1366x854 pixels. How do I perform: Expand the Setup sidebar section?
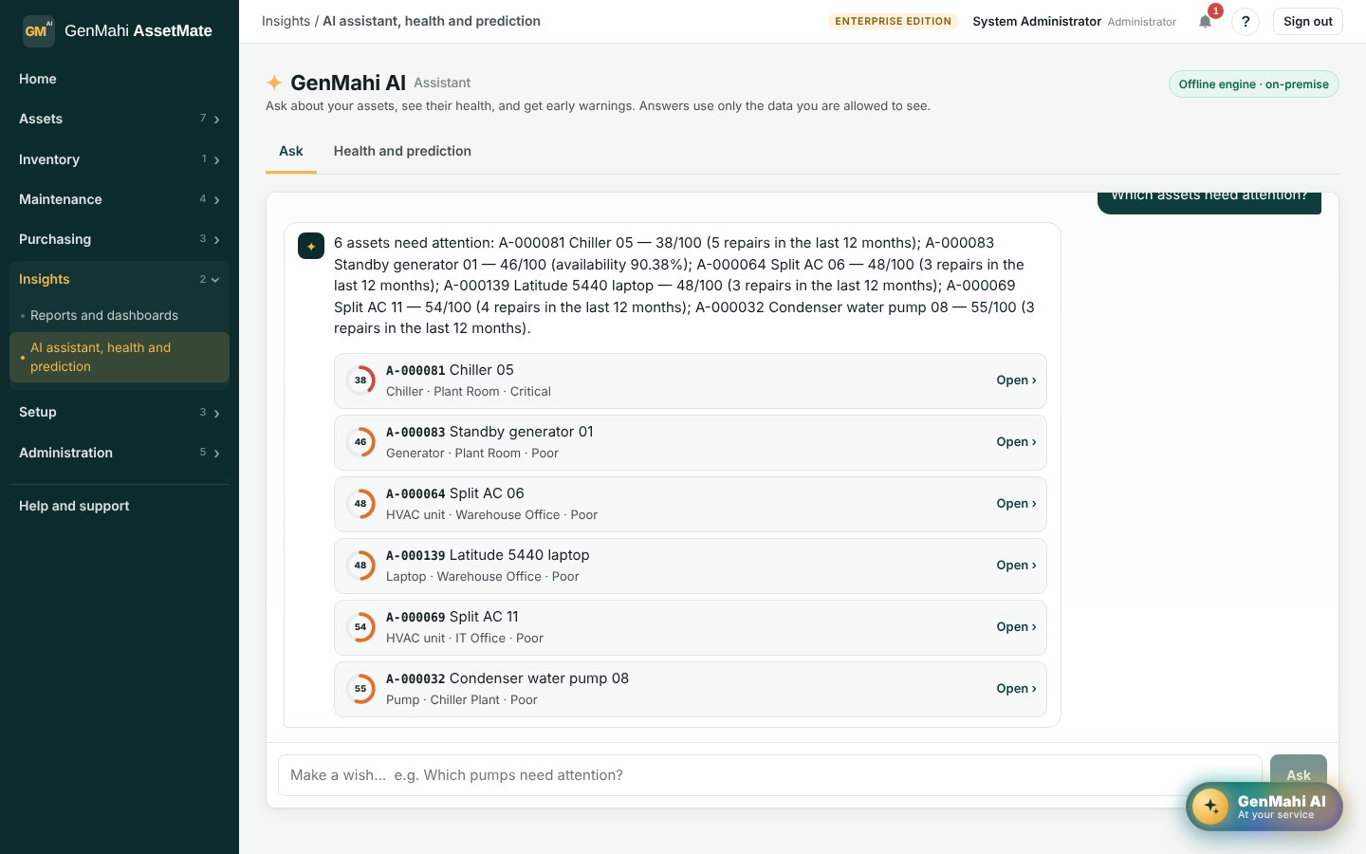point(120,412)
